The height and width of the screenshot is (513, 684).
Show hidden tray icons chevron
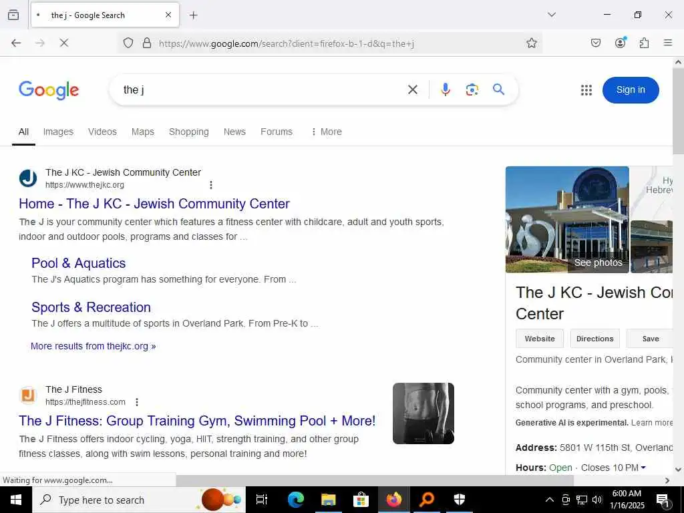coord(550,500)
